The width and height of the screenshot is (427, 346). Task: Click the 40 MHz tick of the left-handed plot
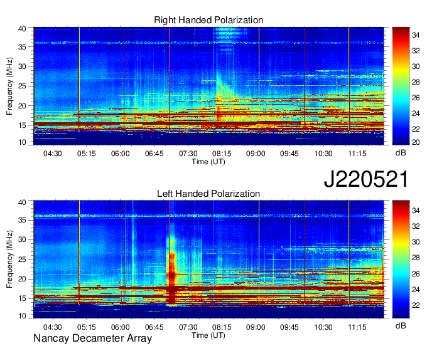23,202
